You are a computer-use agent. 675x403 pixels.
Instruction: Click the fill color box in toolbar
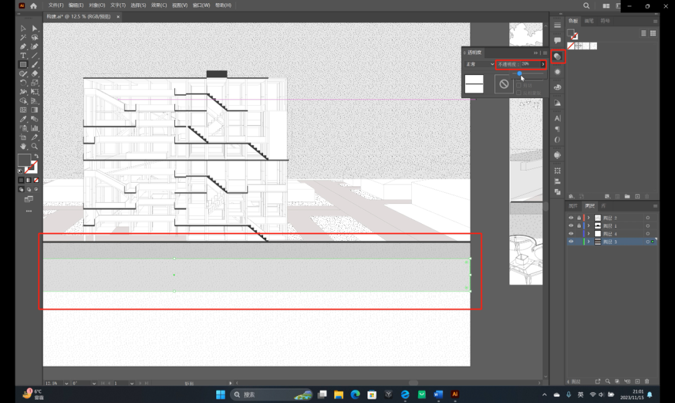coord(24,160)
